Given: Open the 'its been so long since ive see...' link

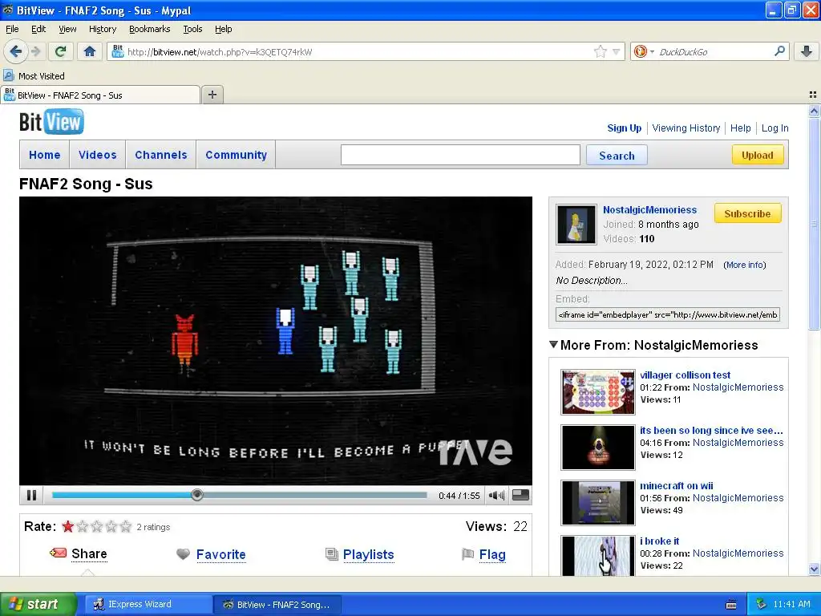Looking at the screenshot, I should [712, 430].
